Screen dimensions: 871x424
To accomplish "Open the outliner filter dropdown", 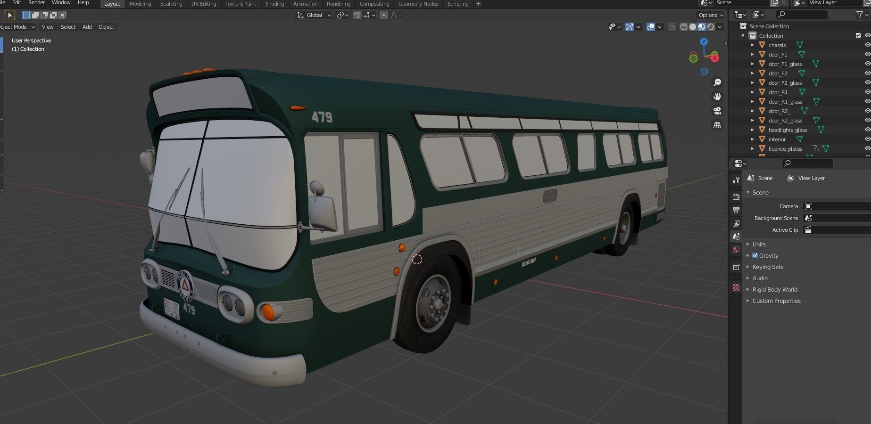I will pos(862,15).
